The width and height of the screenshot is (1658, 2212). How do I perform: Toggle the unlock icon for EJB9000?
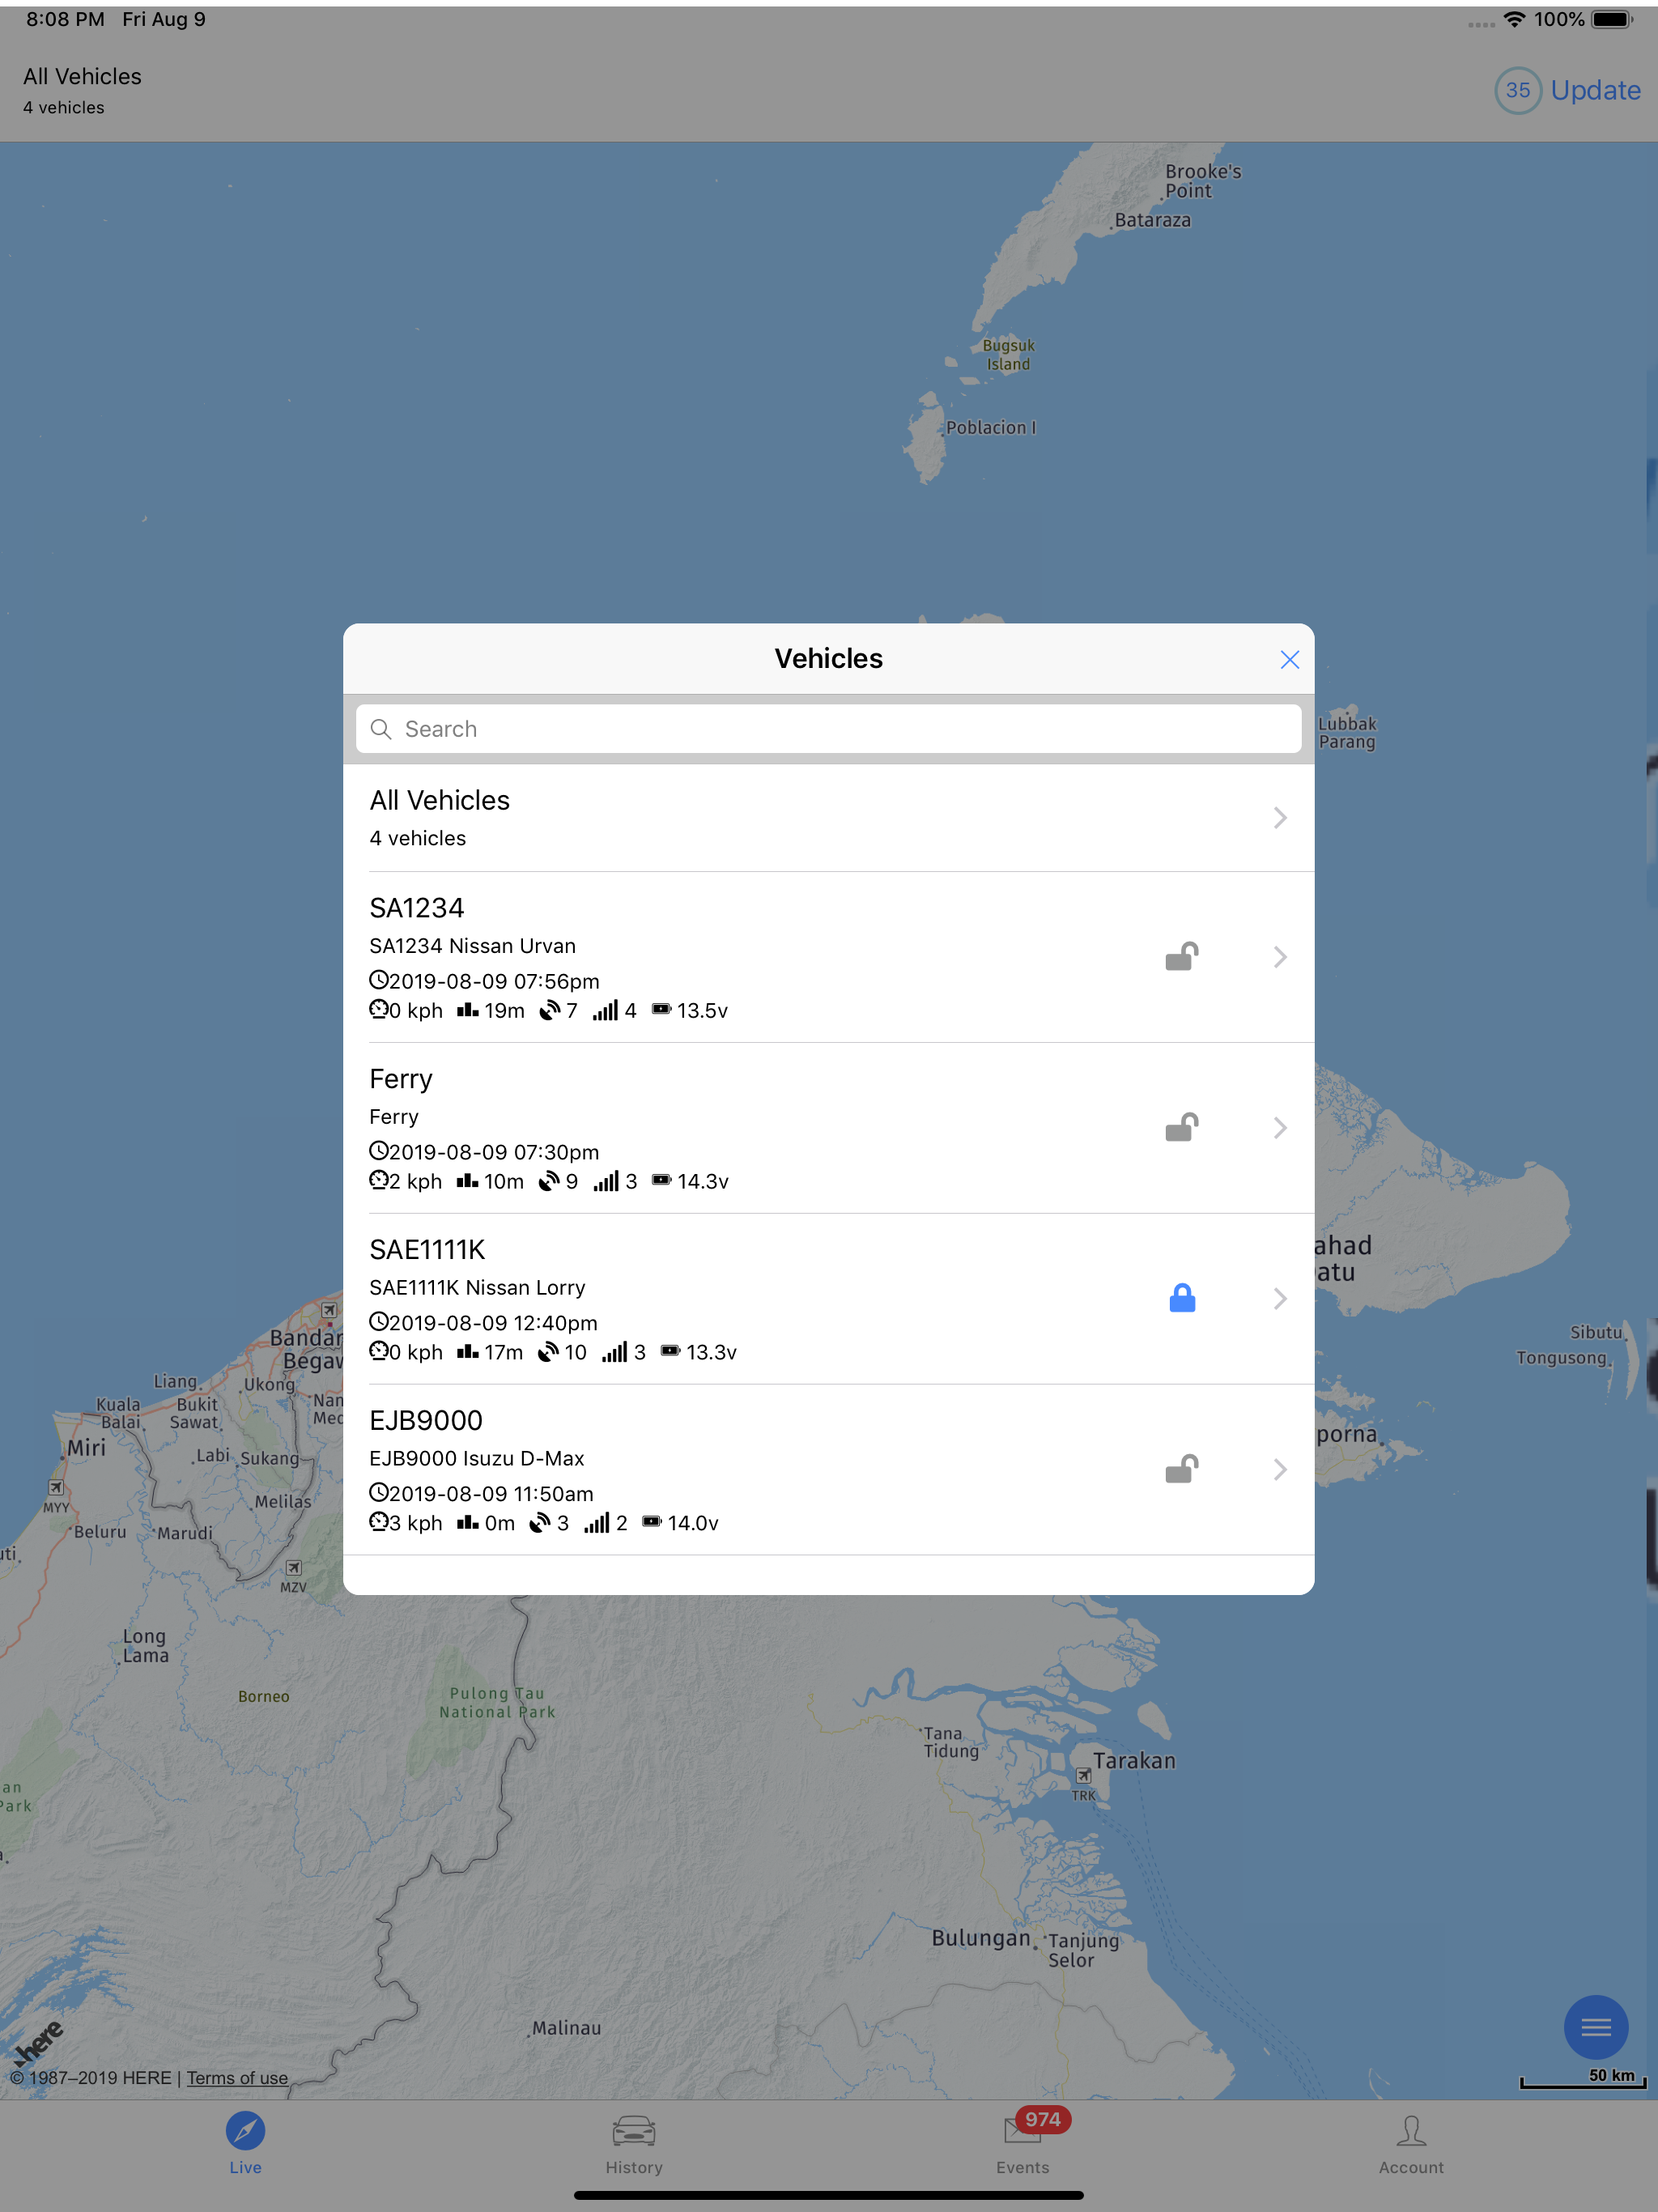tap(1181, 1469)
